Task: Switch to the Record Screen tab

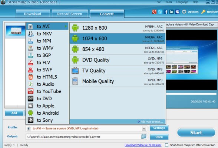Action: [70, 14]
